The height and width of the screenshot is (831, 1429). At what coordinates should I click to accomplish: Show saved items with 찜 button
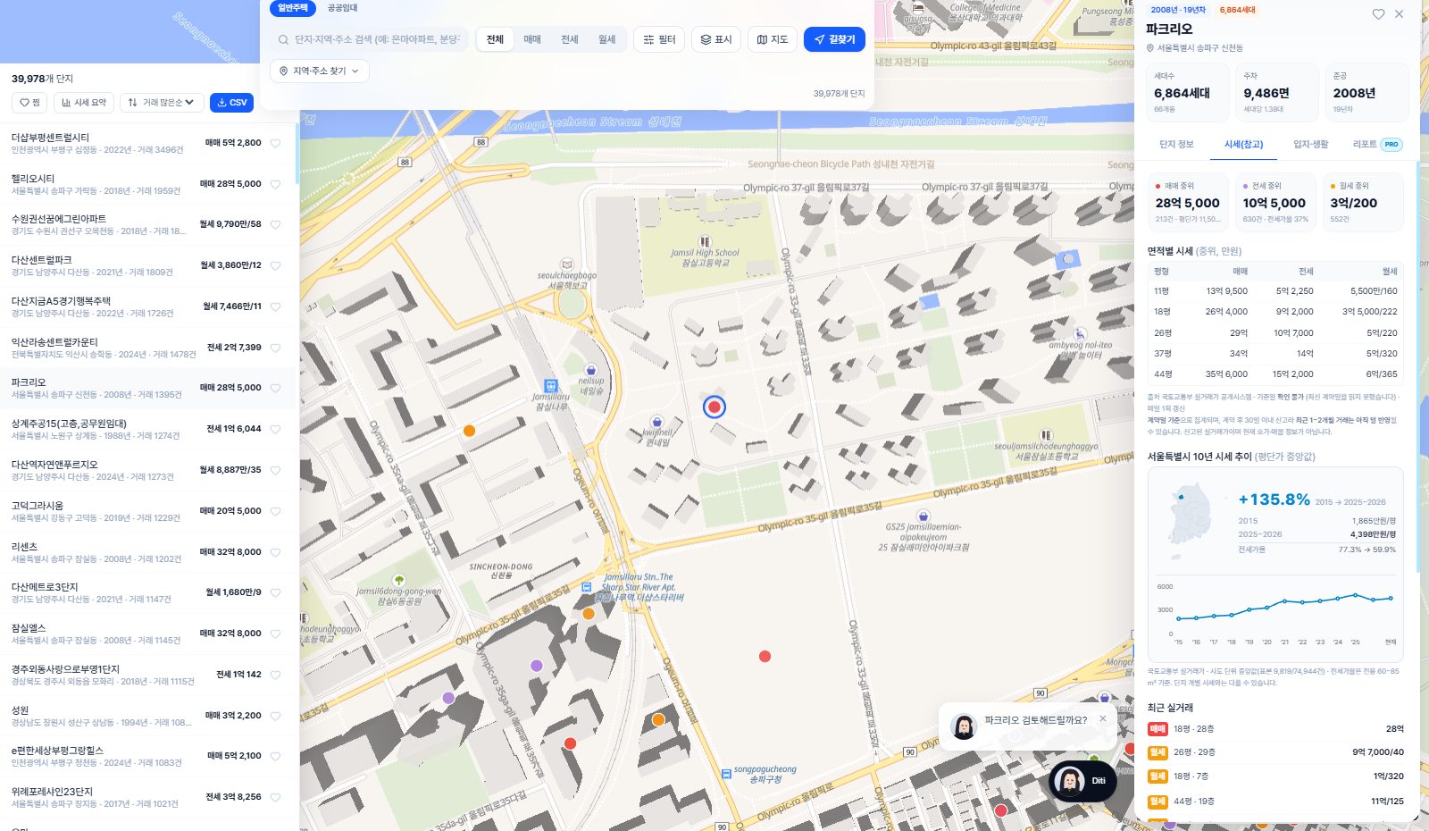[30, 103]
